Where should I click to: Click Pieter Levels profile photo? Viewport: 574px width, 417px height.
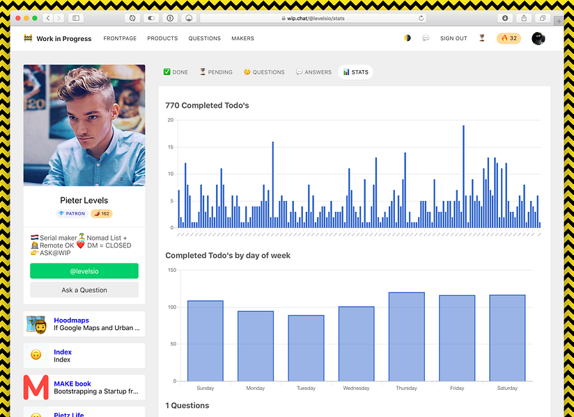coord(84,125)
